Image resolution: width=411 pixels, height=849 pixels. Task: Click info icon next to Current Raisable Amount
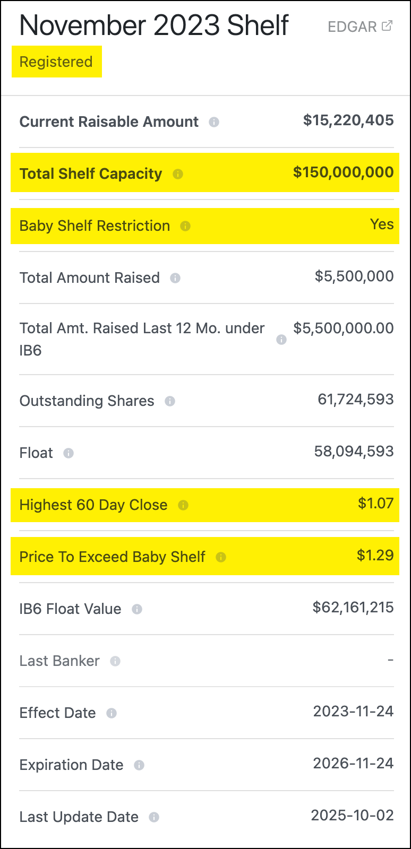pyautogui.click(x=214, y=122)
